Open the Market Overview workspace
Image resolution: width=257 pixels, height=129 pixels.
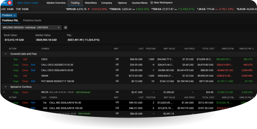tap(56, 3)
